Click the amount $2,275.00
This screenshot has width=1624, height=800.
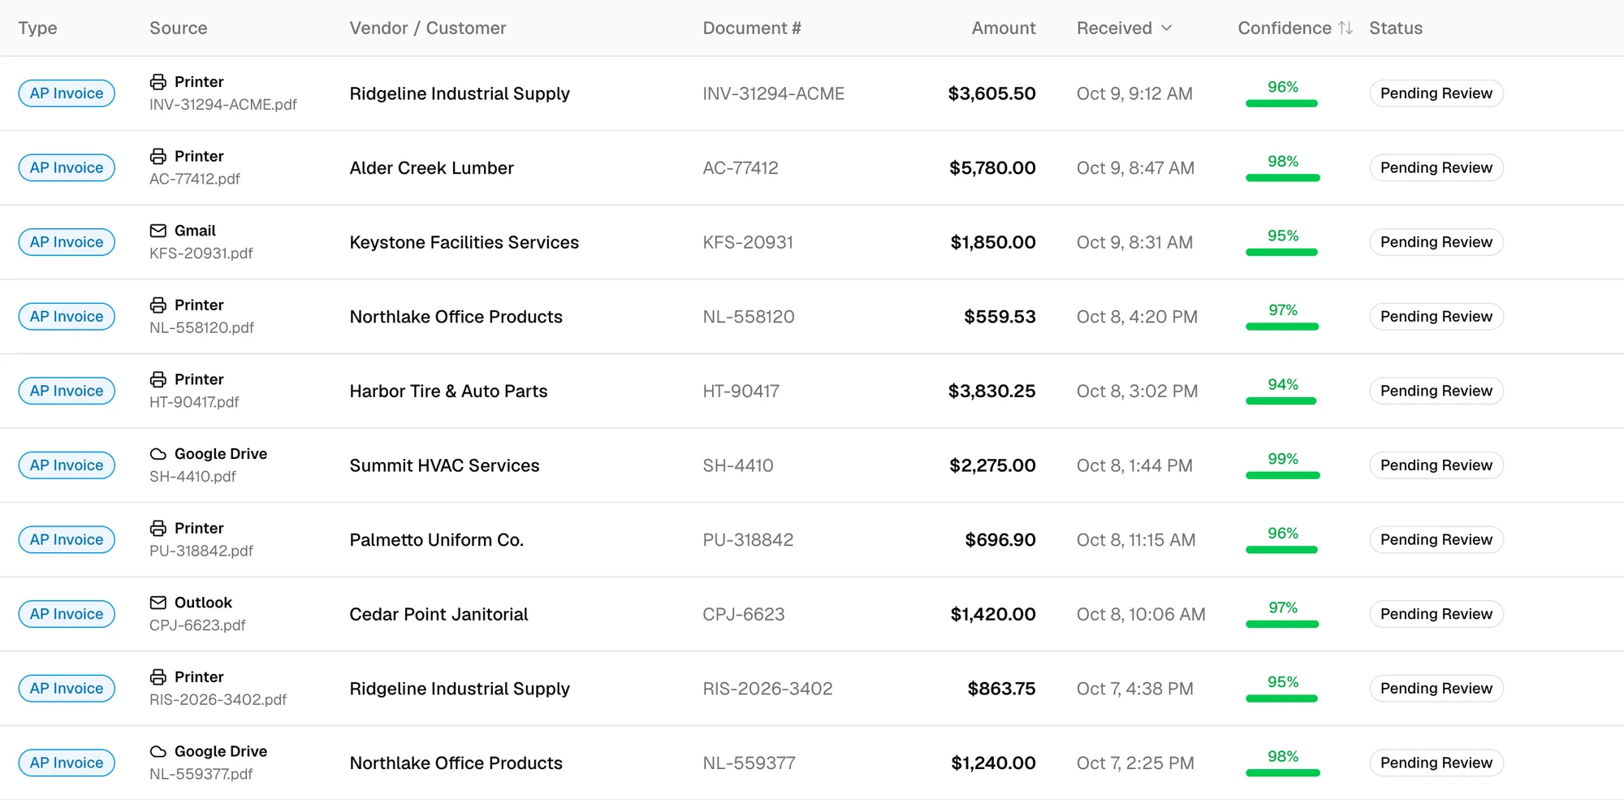992,465
